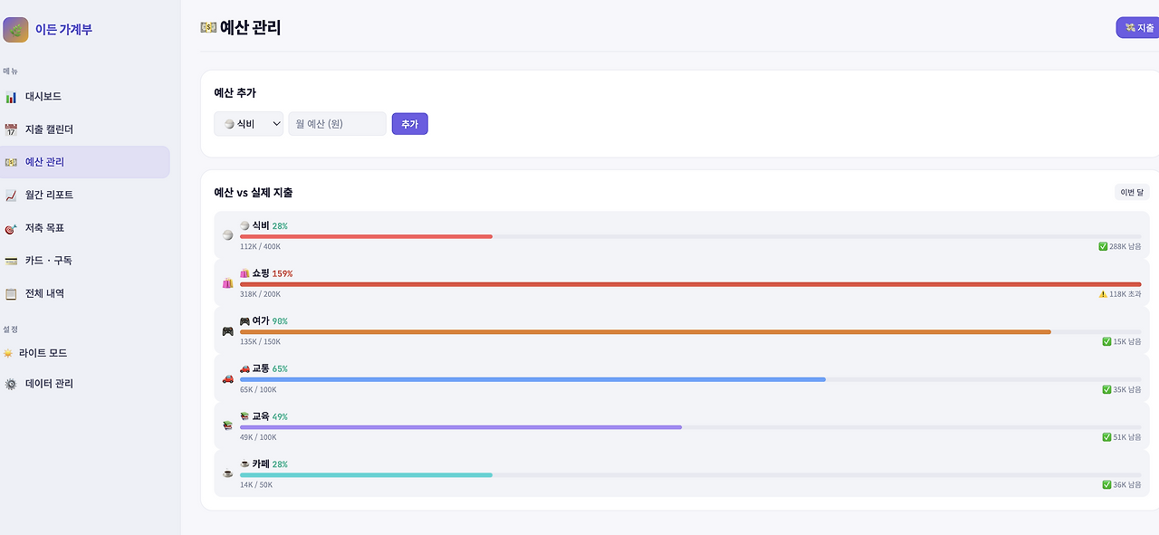Click the 대시보드 chart icon in sidebar

[x=11, y=97]
